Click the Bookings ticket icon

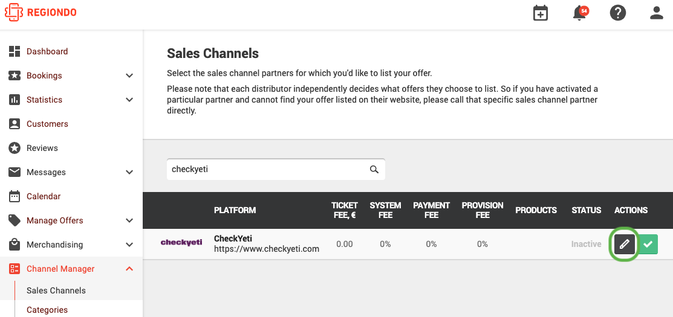[15, 75]
